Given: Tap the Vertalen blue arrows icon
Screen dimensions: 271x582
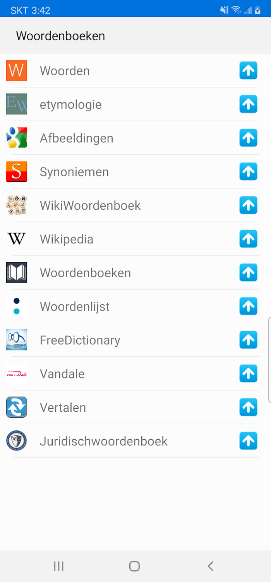Looking at the screenshot, I should tap(17, 407).
